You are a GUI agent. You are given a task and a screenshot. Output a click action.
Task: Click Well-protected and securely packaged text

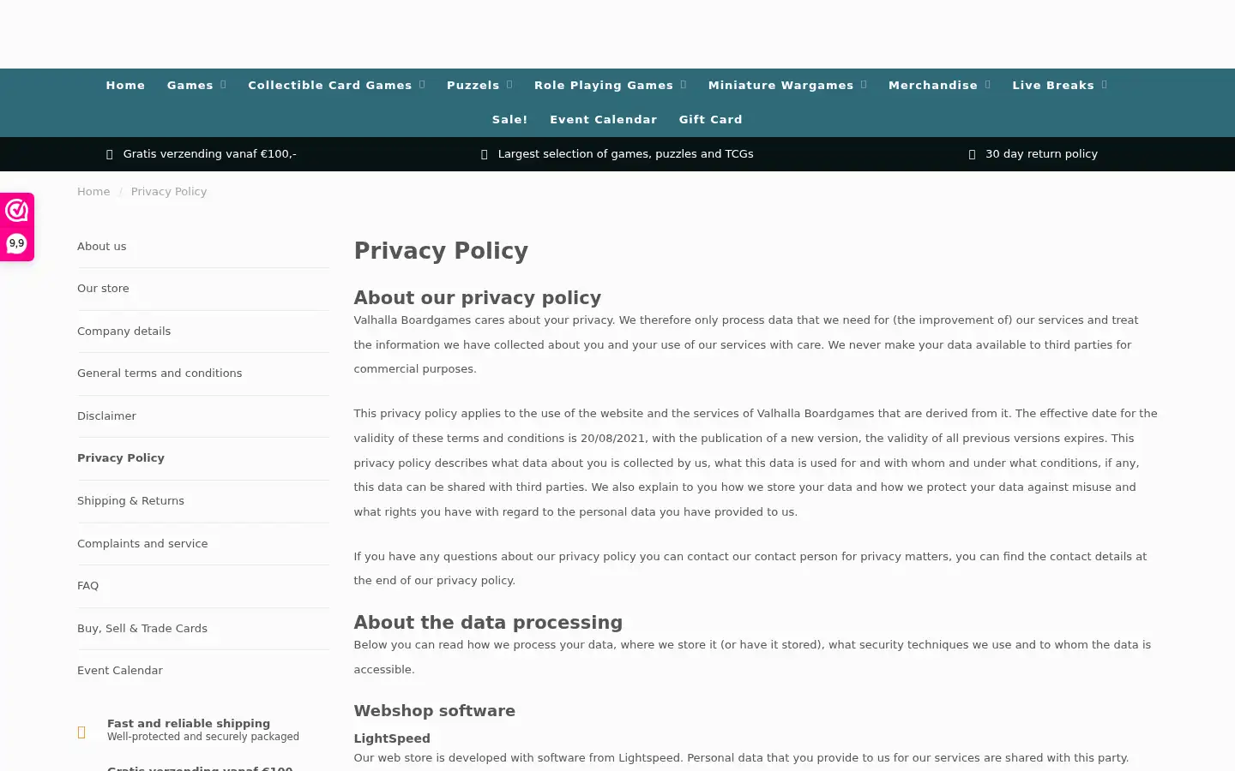[203, 737]
